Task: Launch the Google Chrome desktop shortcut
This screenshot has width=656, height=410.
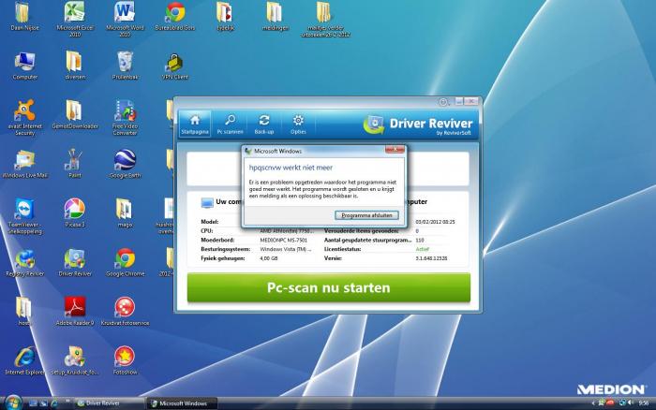Action: [125, 262]
